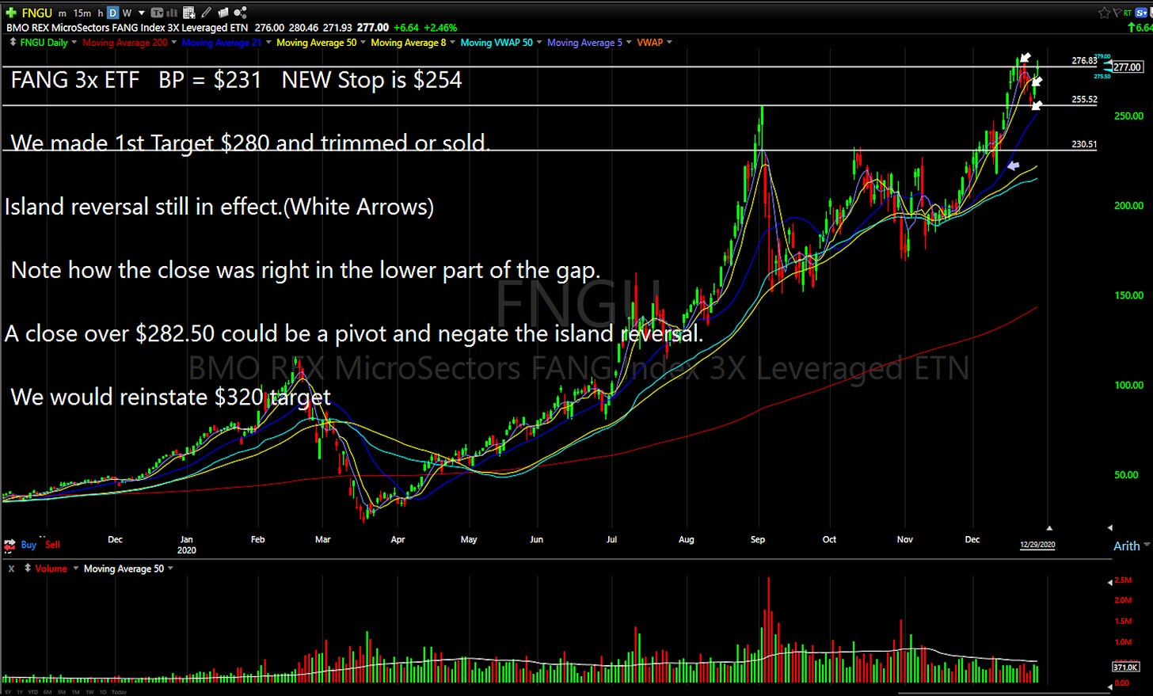Click the FNGU Daily indicator label

coord(44,42)
